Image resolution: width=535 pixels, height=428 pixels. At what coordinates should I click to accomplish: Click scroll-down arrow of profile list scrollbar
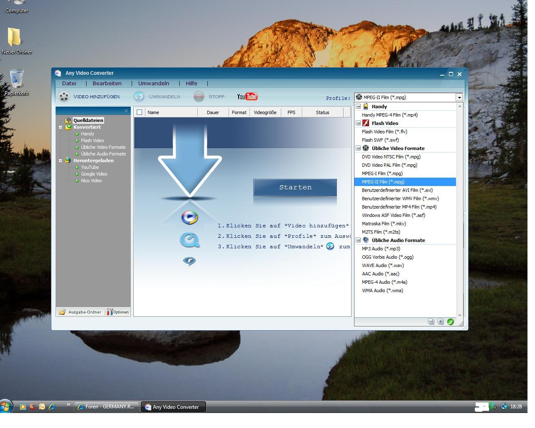(460, 315)
